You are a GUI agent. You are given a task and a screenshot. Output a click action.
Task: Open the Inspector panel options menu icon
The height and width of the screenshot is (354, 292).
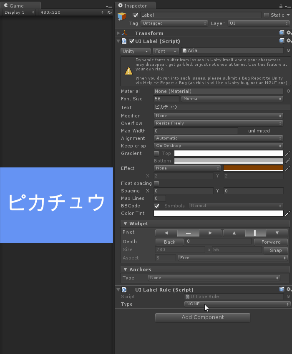tap(288, 7)
